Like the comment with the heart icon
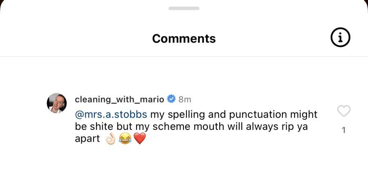The image size is (368, 174). 343,111
